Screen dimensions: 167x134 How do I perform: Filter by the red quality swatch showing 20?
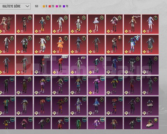[50, 6]
